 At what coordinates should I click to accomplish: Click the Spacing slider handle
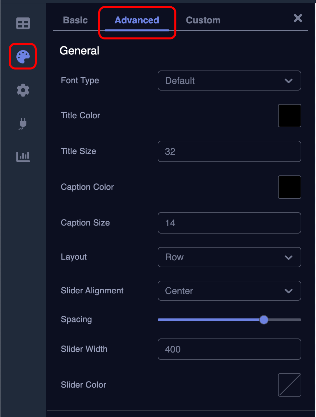pos(264,320)
